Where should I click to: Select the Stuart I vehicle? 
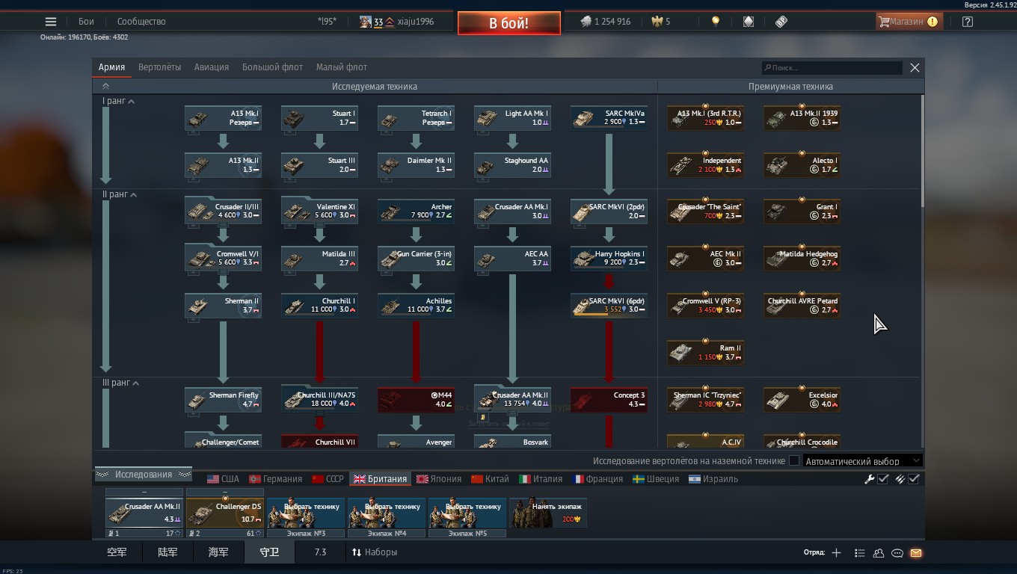[x=319, y=118]
